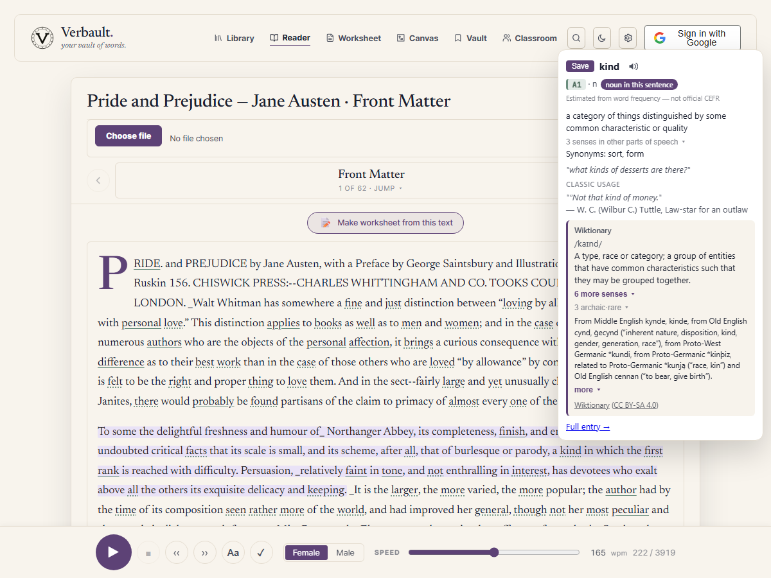Viewport: 771px width, 578px height.
Task: Go to previous chapter arrow
Action: (x=98, y=180)
